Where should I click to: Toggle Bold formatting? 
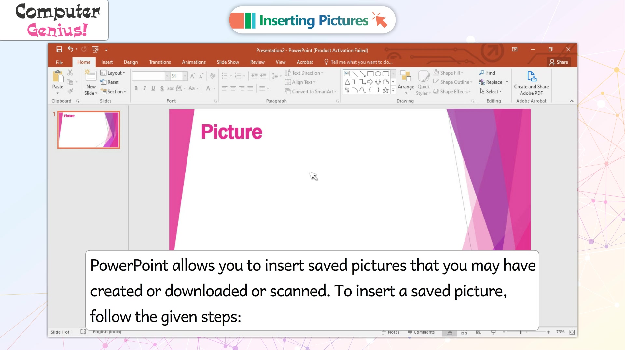coord(136,88)
